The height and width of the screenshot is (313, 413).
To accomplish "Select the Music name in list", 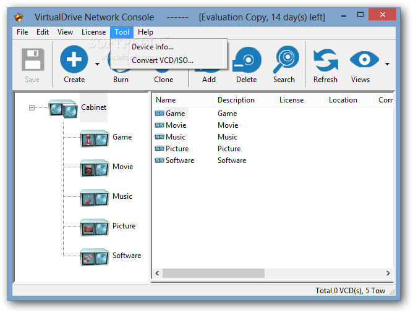I will 176,137.
